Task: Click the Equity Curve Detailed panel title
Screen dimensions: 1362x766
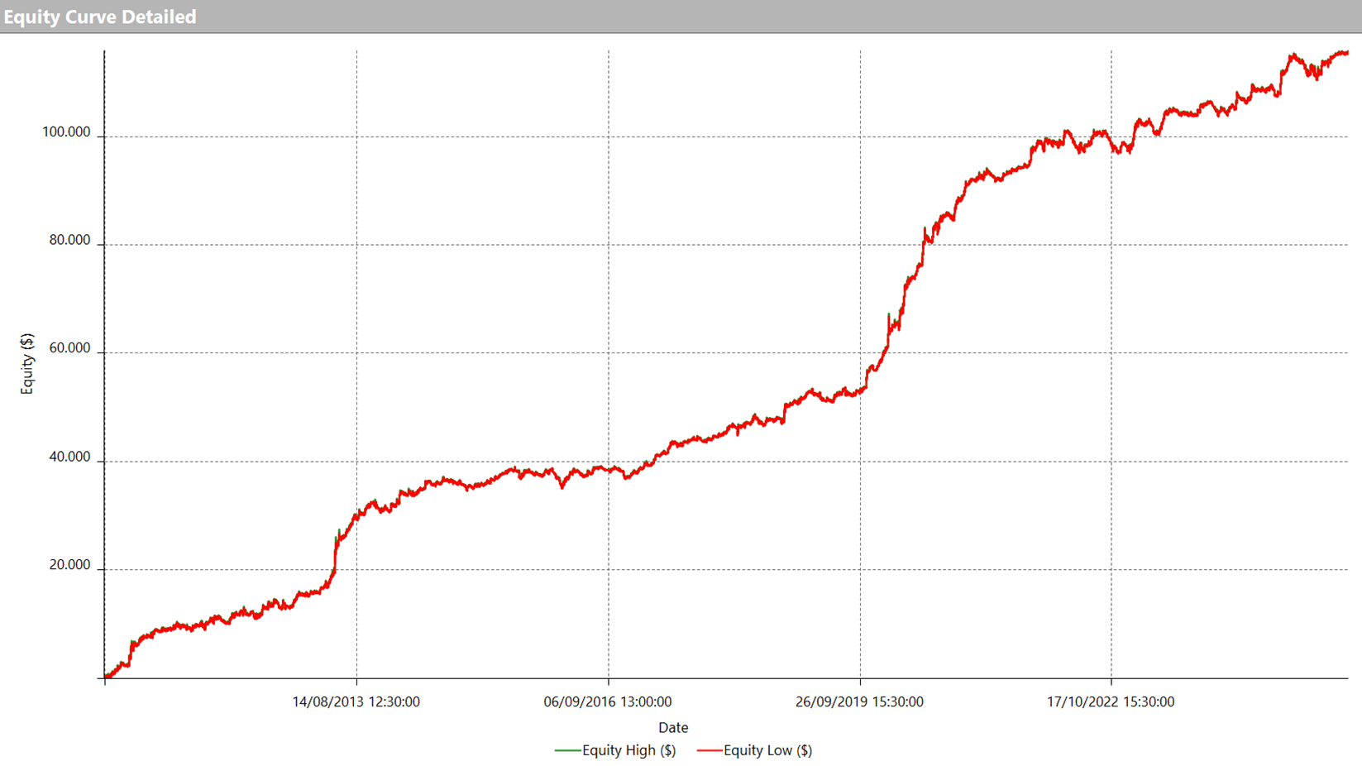Action: [x=100, y=17]
